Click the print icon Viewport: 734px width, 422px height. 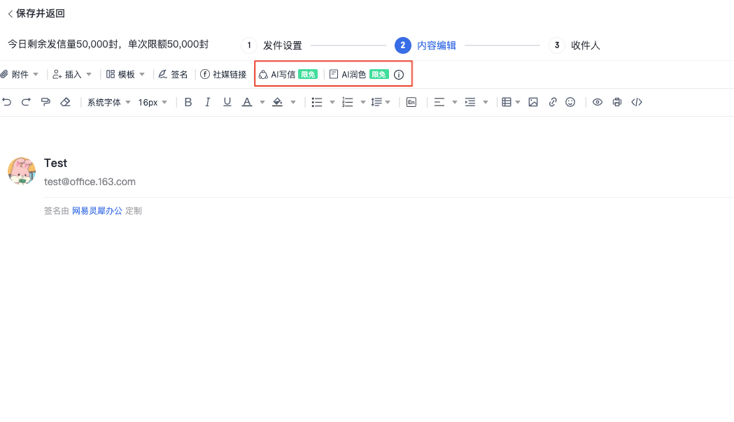(616, 102)
